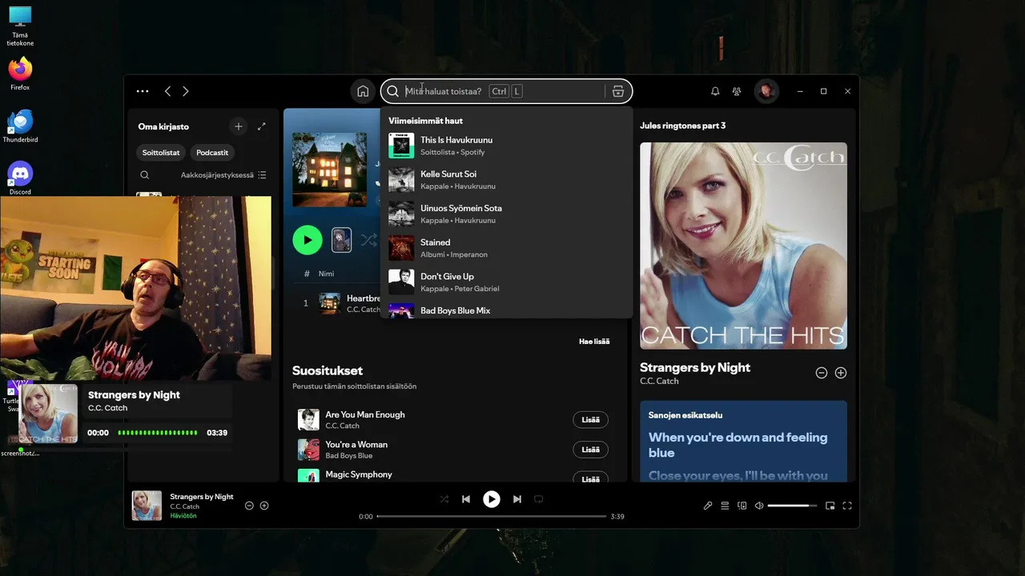Image resolution: width=1025 pixels, height=576 pixels.
Task: Seek on the song progress bar
Action: [492, 517]
